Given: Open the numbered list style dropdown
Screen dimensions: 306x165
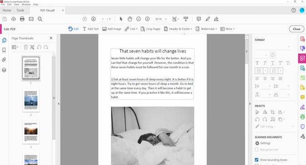Looking at the screenshot, I should pyautogui.click(x=281, y=71).
